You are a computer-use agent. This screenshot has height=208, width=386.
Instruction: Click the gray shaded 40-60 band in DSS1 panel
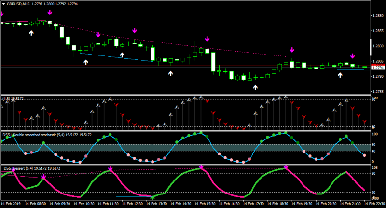(186, 148)
